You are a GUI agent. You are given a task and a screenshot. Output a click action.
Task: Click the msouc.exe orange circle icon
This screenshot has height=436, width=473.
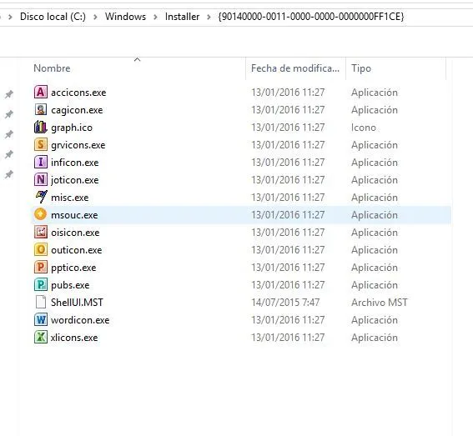click(41, 214)
